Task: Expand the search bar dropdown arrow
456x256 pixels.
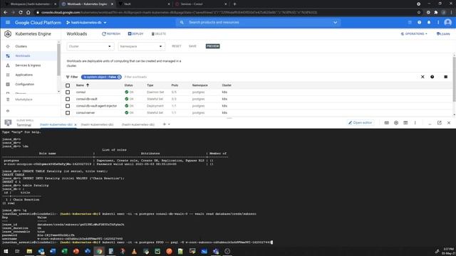Action: click(336, 22)
